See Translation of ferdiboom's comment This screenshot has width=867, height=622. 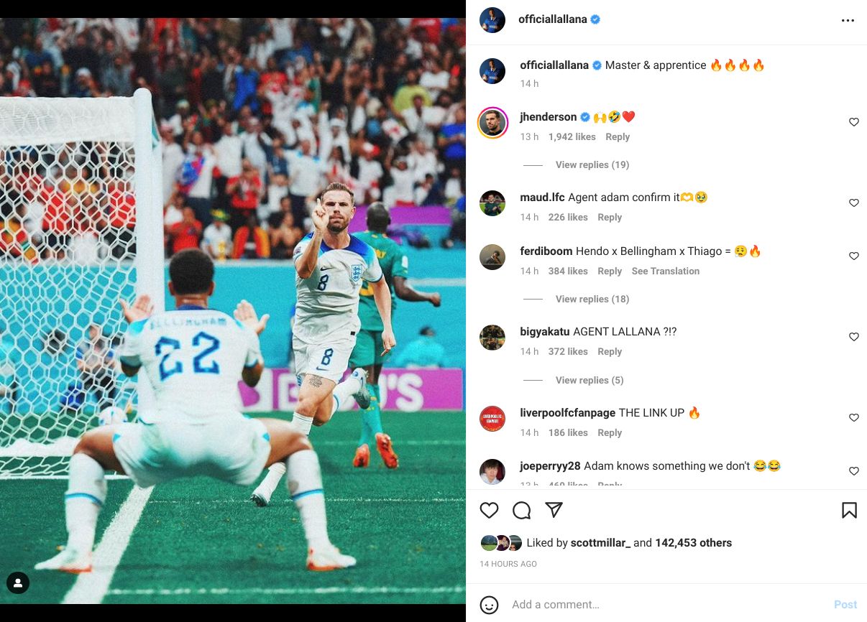pyautogui.click(x=666, y=271)
